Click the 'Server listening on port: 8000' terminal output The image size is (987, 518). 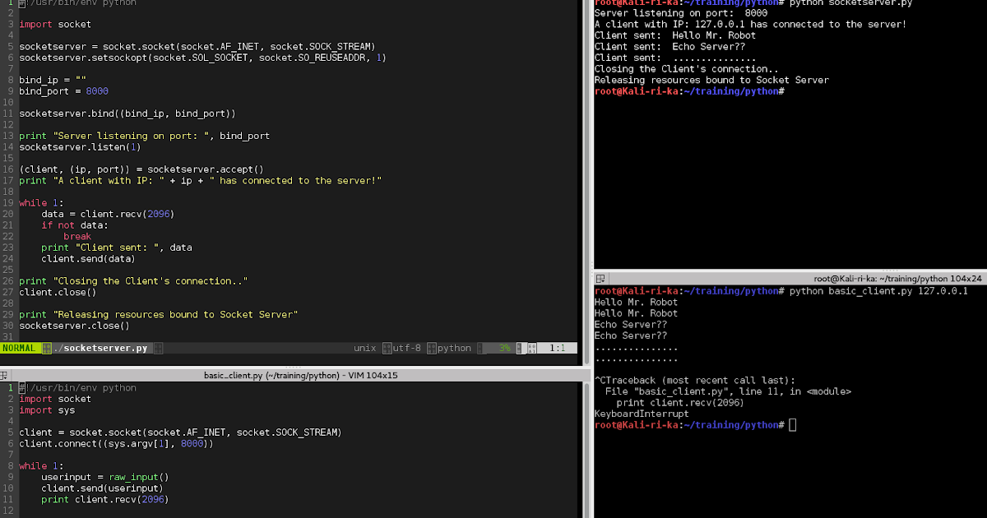[681, 13]
